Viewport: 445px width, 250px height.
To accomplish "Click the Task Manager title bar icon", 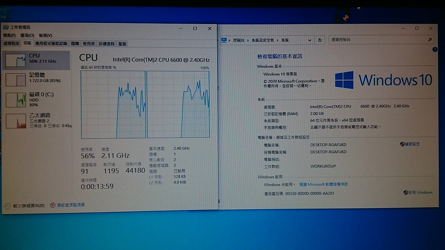I will pyautogui.click(x=6, y=27).
